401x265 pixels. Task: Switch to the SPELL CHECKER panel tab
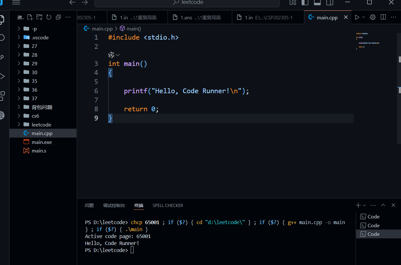click(168, 205)
